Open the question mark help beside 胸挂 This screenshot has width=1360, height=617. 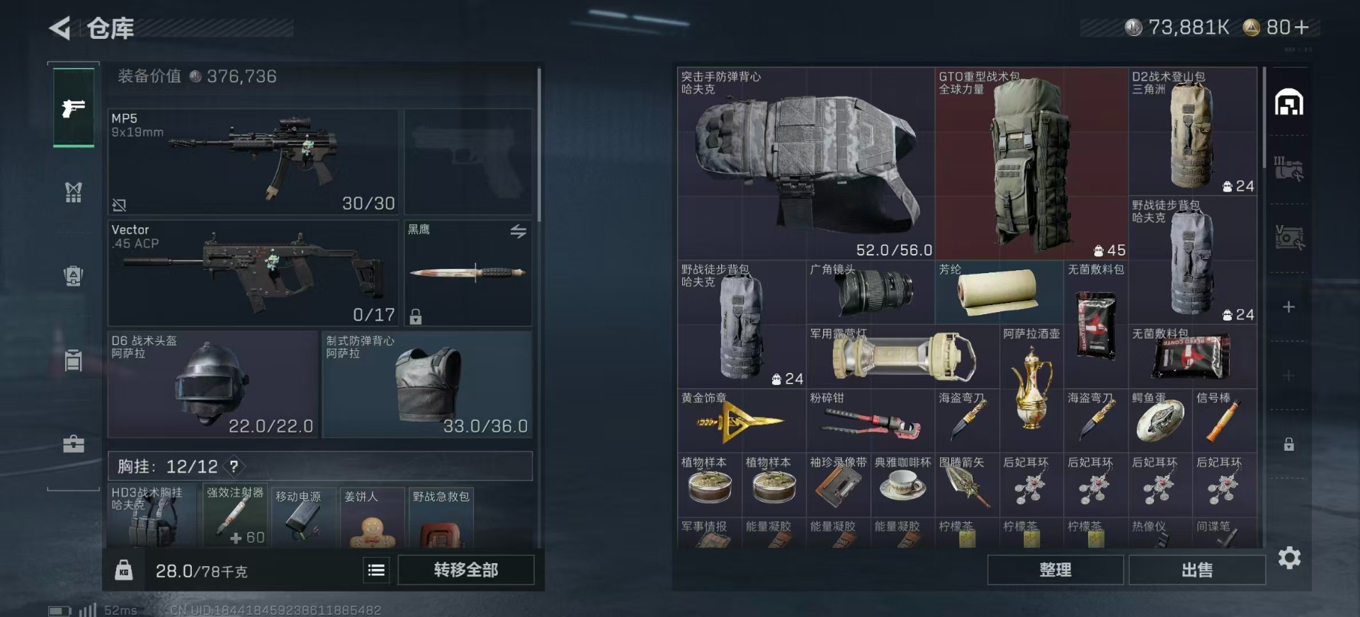pyautogui.click(x=234, y=466)
